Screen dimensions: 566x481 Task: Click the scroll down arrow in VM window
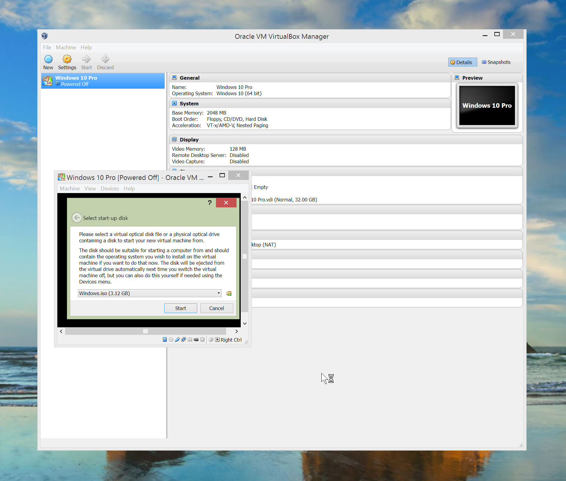[245, 323]
